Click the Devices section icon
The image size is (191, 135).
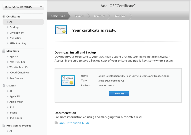tap(4, 86)
